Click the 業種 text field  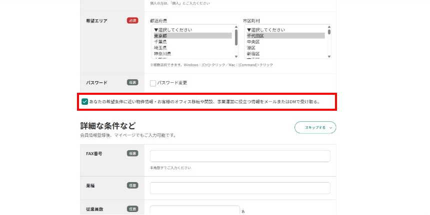(x=240, y=188)
